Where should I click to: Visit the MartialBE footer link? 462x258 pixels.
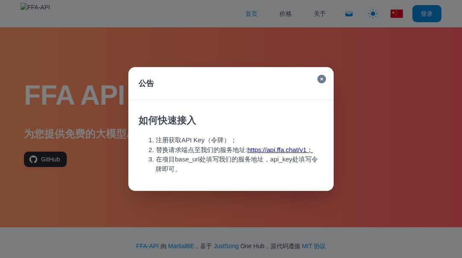pyautogui.click(x=181, y=246)
